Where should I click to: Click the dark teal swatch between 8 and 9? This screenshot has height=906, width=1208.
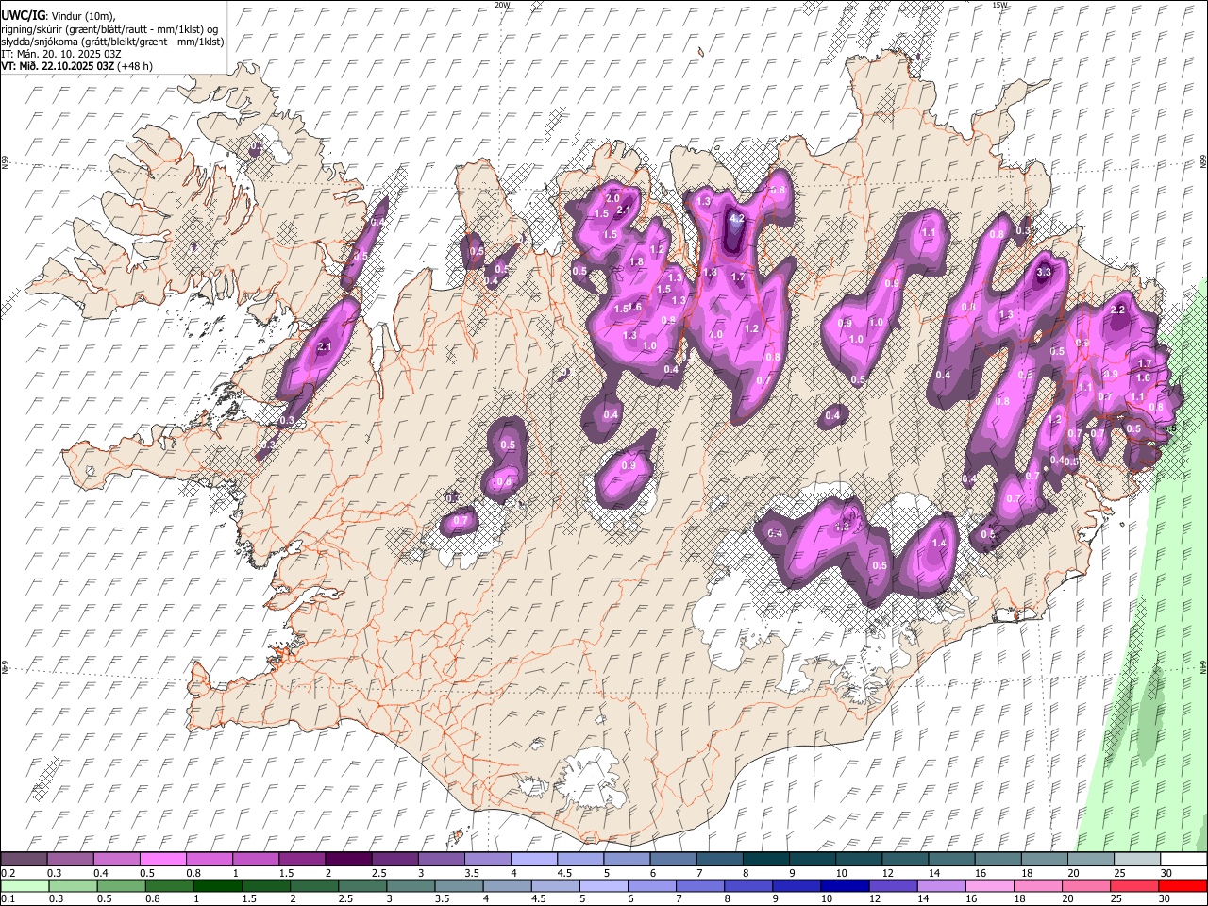click(x=765, y=860)
